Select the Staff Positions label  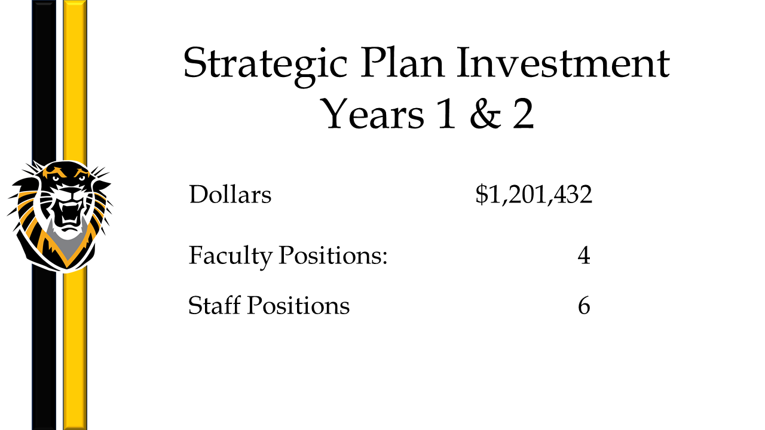pyautogui.click(x=269, y=306)
